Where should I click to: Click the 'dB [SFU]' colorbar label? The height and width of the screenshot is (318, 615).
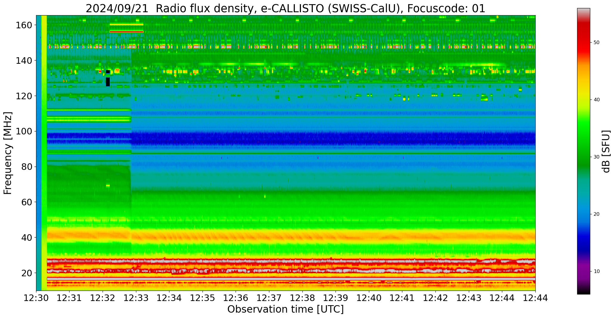(606, 151)
